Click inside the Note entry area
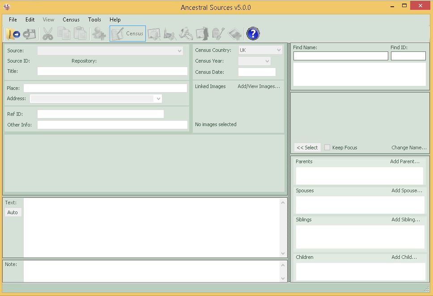Viewport: 433px width, 296px height. tap(152, 271)
